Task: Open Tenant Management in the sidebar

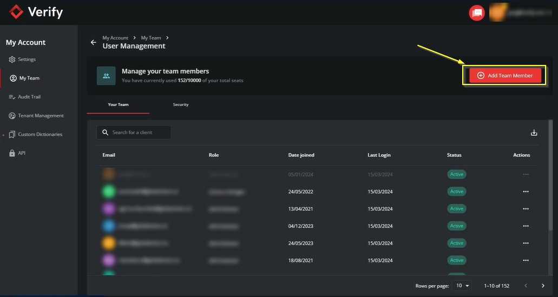Action: coord(41,116)
